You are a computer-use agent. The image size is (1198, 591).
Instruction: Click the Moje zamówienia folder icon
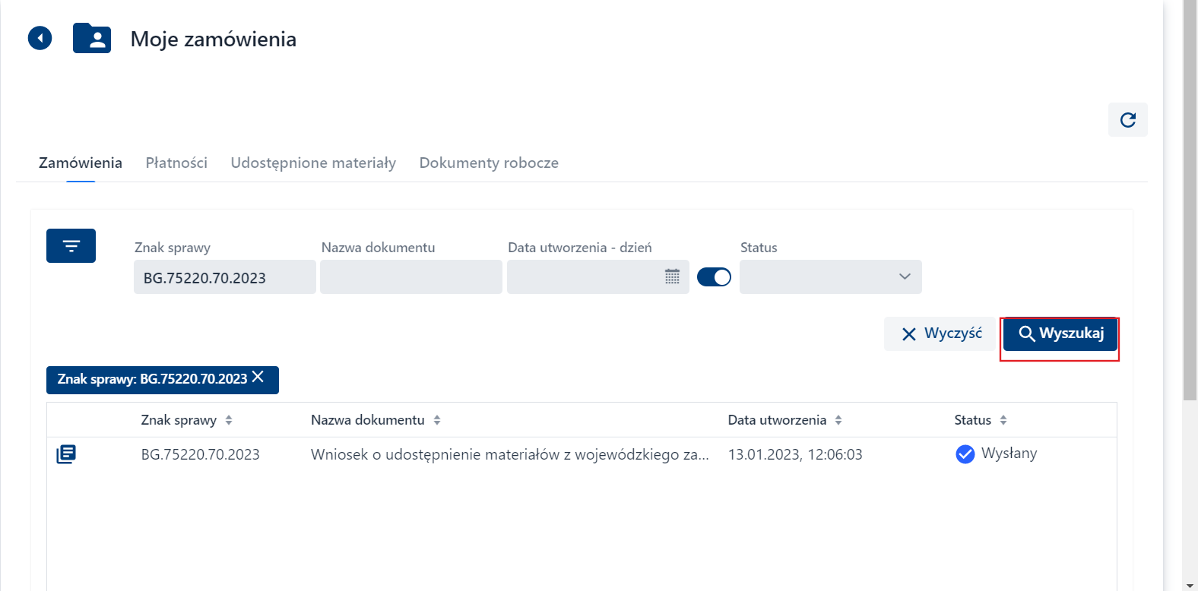point(92,38)
